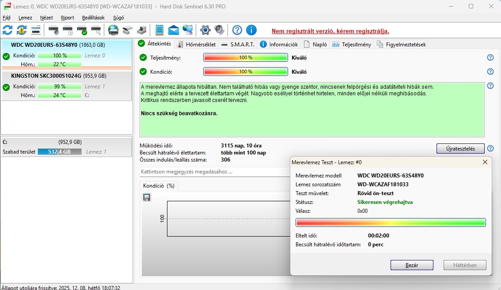This screenshot has width=501, height=290.
Task: Click the help icon beside Kondíció bar
Action: (490, 72)
